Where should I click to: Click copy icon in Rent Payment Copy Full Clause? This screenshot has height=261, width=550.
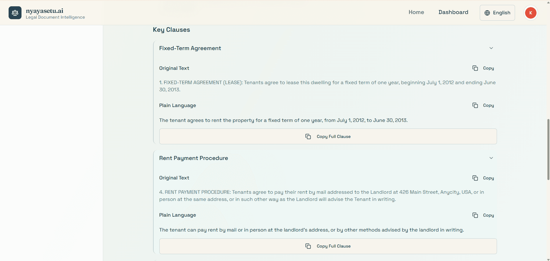point(308,246)
